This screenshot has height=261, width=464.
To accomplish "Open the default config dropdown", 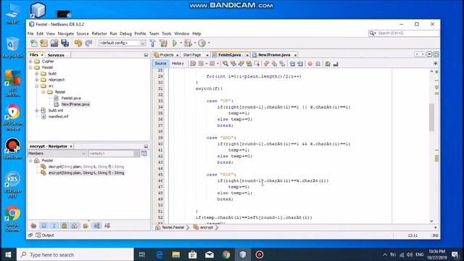I will [122, 43].
